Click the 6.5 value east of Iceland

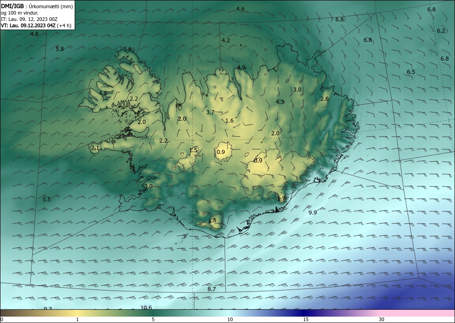click(x=411, y=72)
